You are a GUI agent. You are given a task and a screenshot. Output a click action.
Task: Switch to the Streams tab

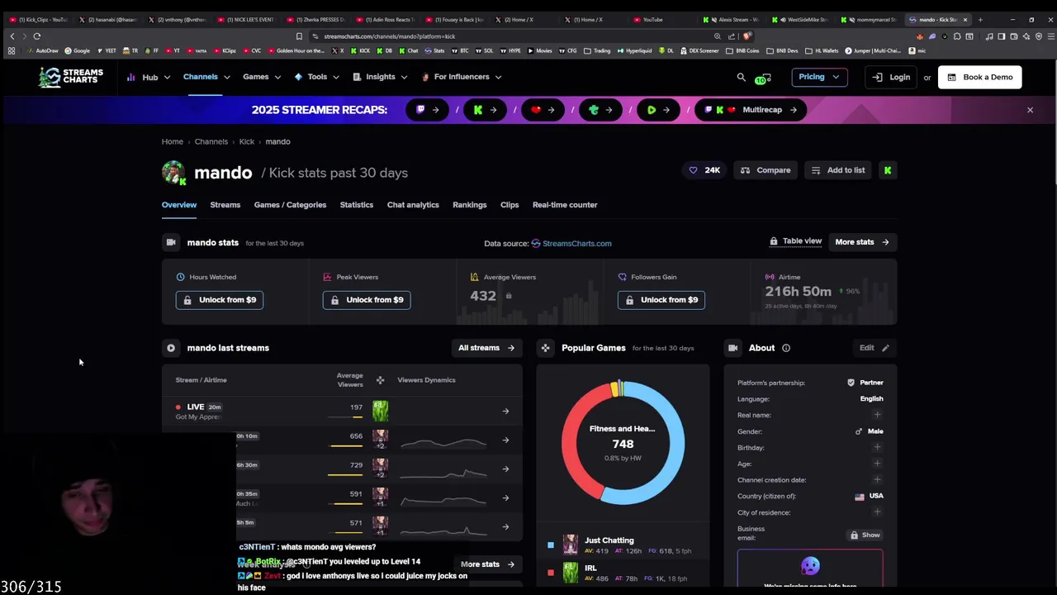click(x=225, y=205)
